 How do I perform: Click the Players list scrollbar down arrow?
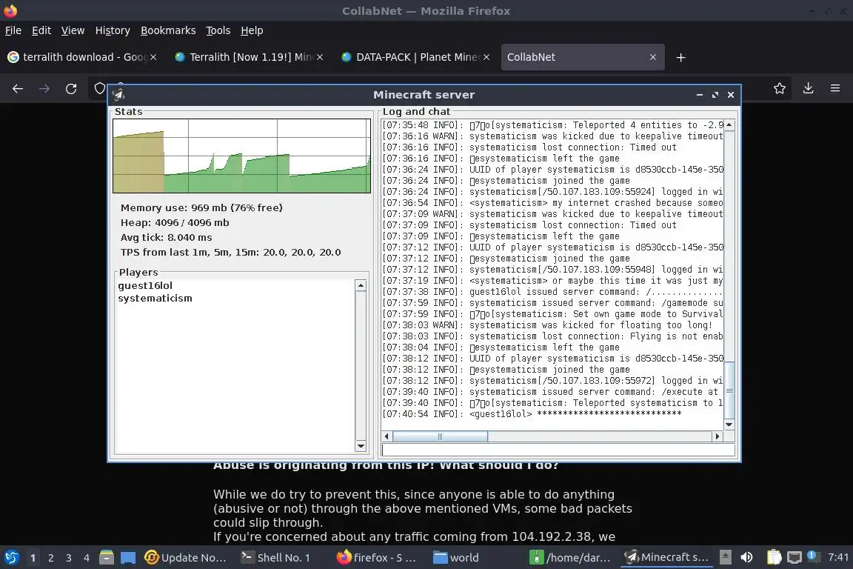pyautogui.click(x=361, y=446)
